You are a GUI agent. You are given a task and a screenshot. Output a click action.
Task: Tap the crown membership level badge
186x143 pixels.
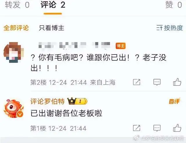point(77,101)
